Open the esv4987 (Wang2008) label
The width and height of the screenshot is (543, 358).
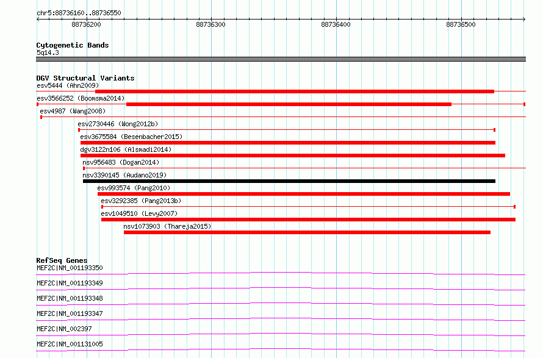point(73,111)
